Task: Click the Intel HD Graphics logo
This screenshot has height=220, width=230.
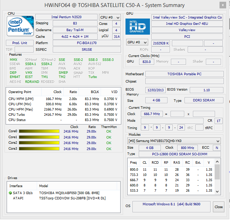Action: point(138,27)
